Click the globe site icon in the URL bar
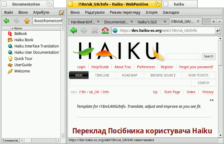 tap(115, 31)
